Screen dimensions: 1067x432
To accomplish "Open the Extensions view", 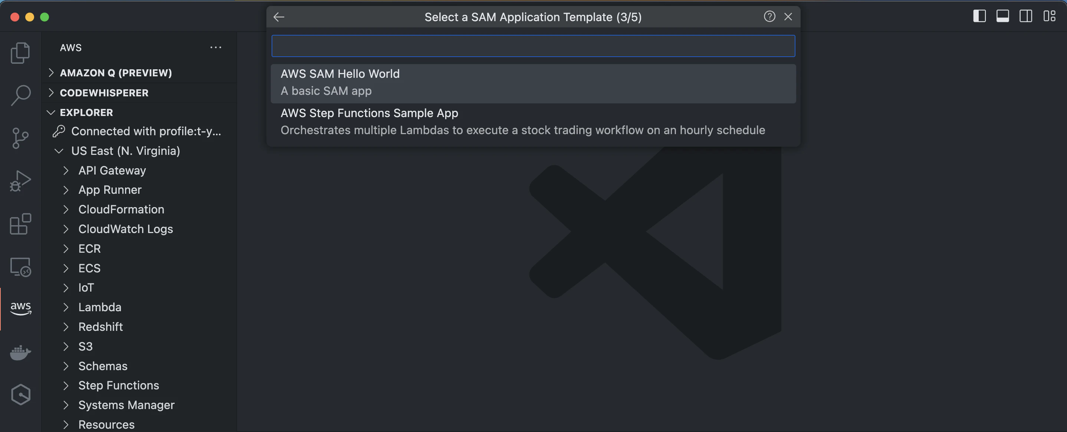I will click(20, 224).
